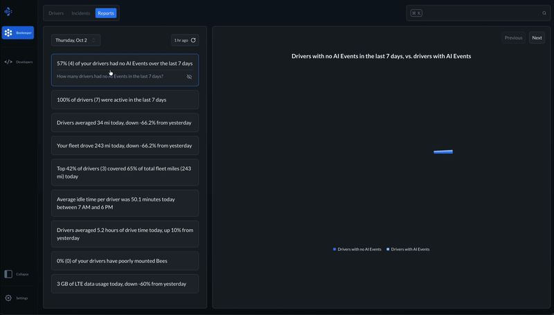Go to the Next chart
The height and width of the screenshot is (315, 554).
point(537,38)
